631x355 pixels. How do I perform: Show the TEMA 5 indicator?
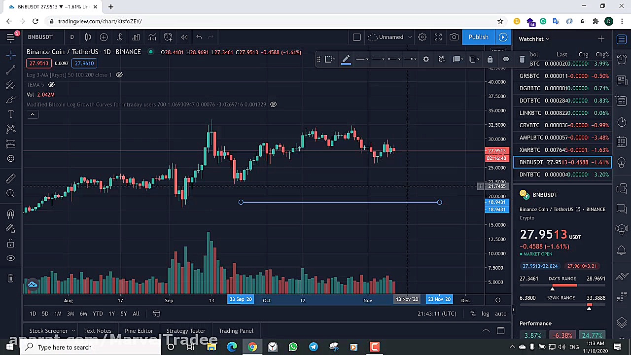coord(51,85)
